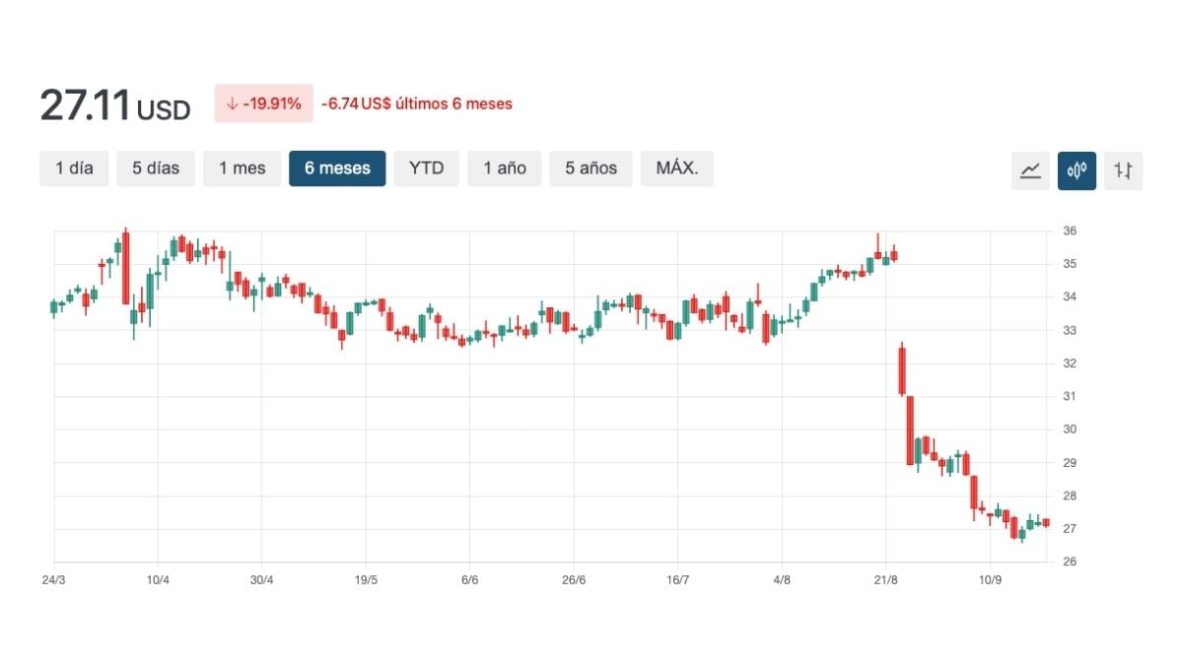Image resolution: width=1183 pixels, height=665 pixels.
Task: Switch to the 5 días range
Action: coord(156,168)
